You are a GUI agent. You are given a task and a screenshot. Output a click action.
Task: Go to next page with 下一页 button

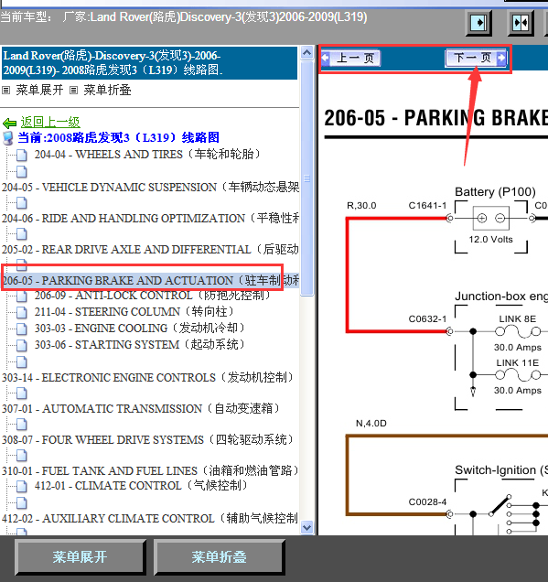click(476, 58)
